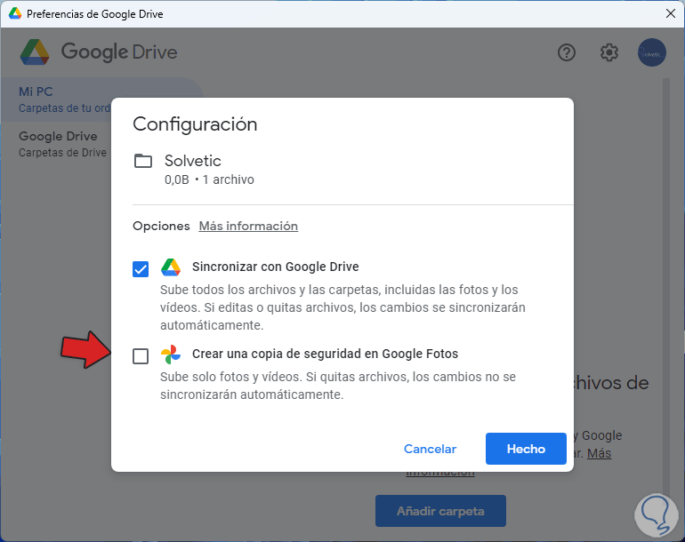Open the help question mark icon
The width and height of the screenshot is (685, 542).
tap(567, 52)
